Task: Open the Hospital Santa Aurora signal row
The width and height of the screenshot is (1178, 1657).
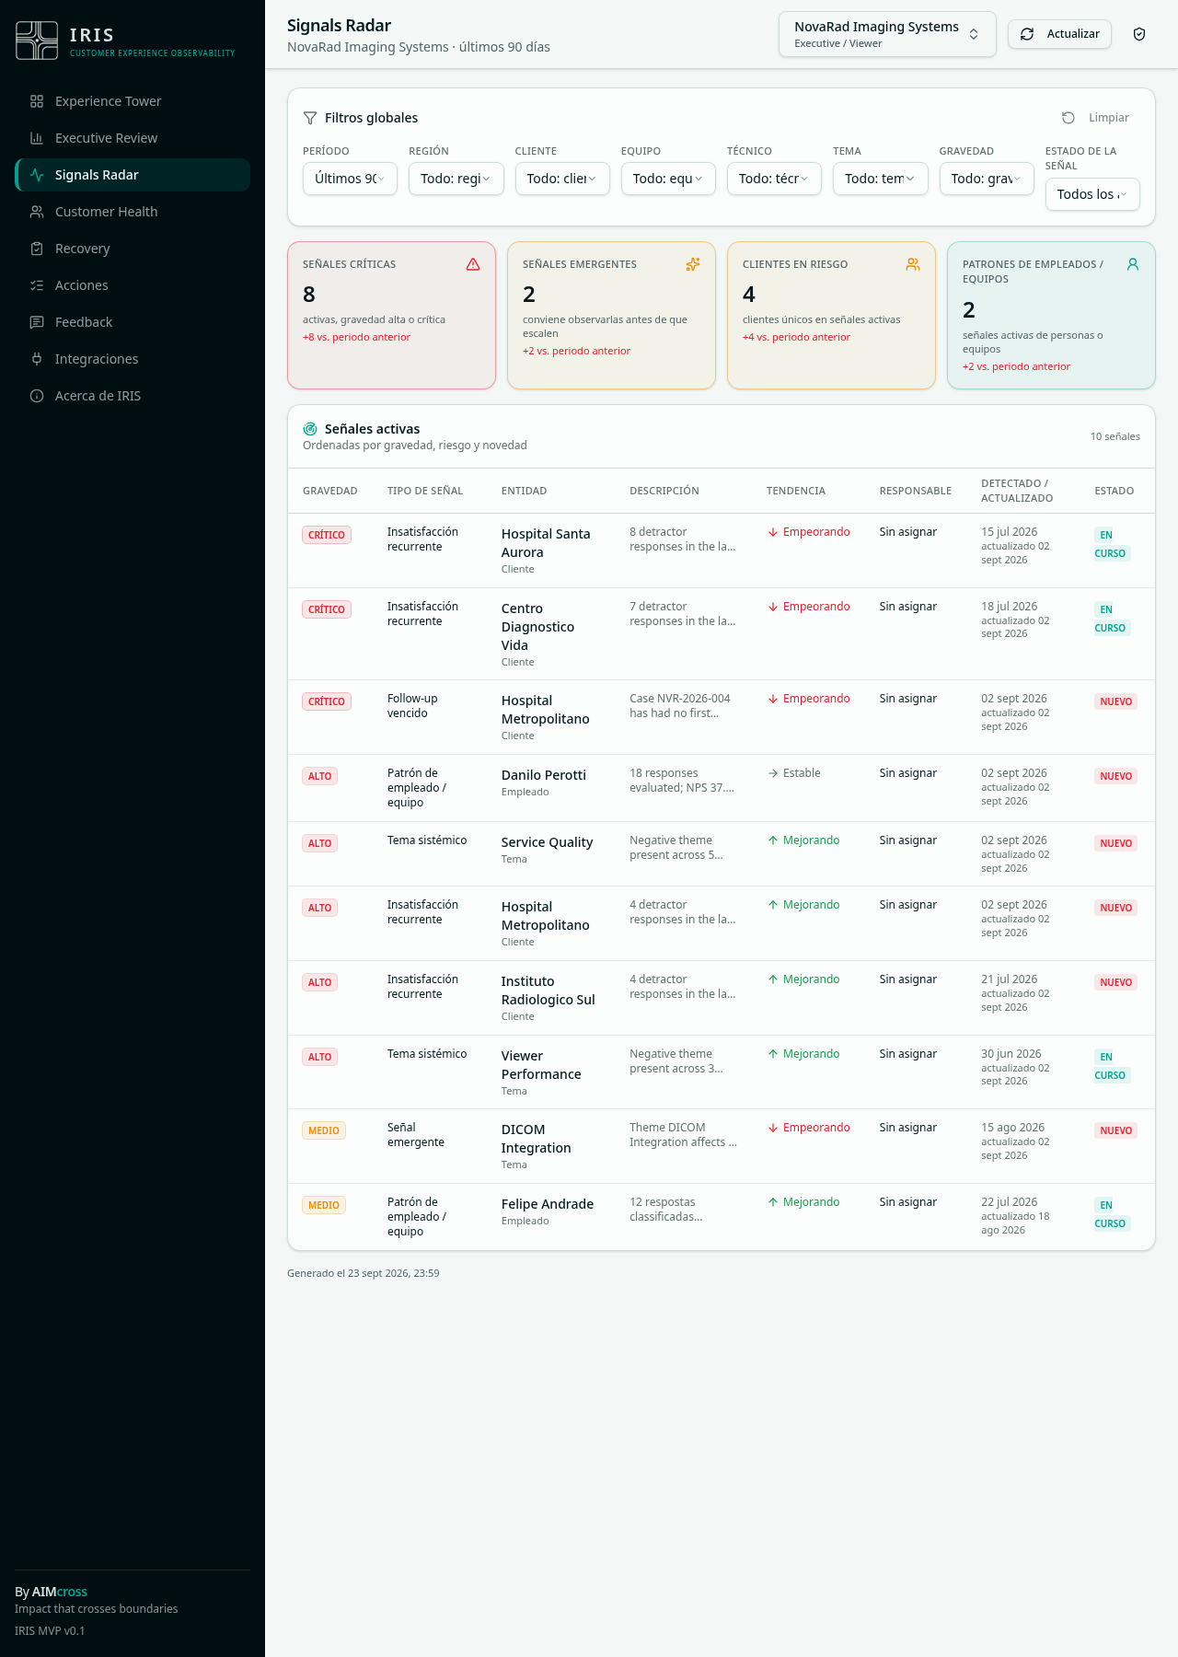Action: tap(722, 550)
